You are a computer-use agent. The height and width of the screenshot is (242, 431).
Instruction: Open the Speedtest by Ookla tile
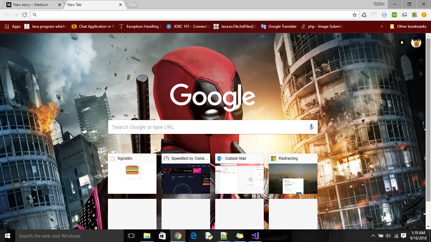pyautogui.click(x=186, y=174)
